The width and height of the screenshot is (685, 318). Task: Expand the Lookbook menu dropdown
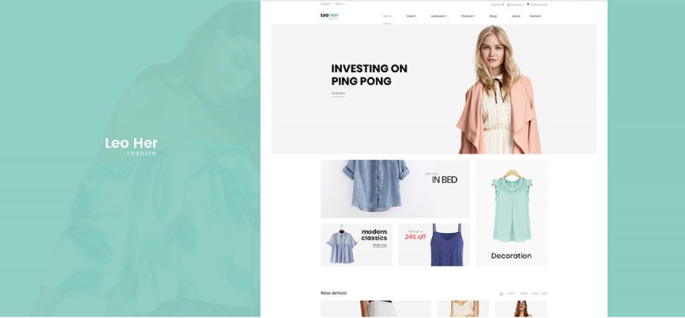438,16
